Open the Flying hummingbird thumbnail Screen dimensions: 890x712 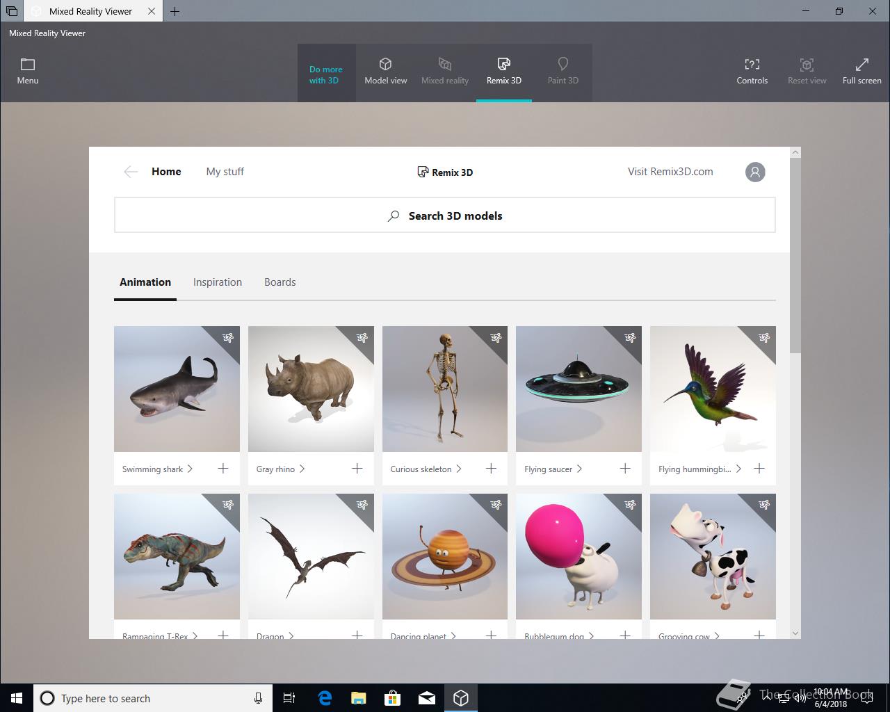[713, 389]
